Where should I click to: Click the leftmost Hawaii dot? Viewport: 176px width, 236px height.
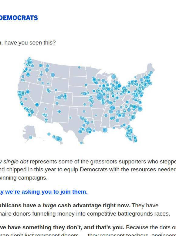click(49, 134)
